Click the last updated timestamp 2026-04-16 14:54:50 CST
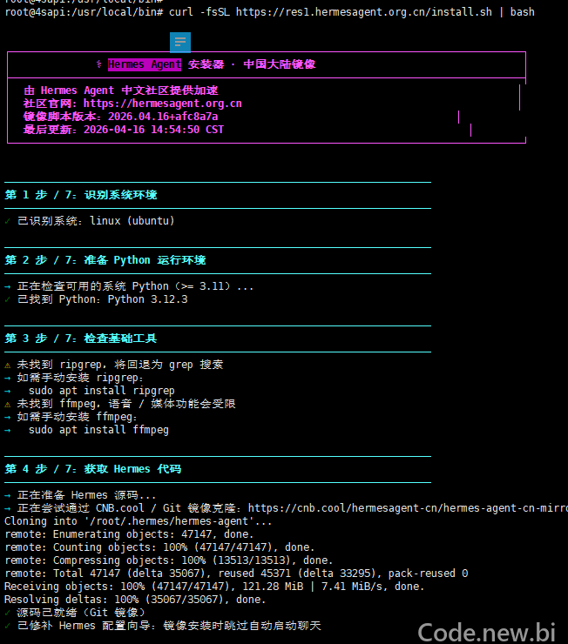This screenshot has width=568, height=644. tap(153, 130)
